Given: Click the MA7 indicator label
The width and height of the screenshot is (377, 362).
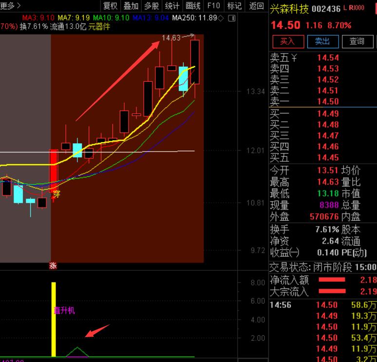Looking at the screenshot, I should point(74,18).
